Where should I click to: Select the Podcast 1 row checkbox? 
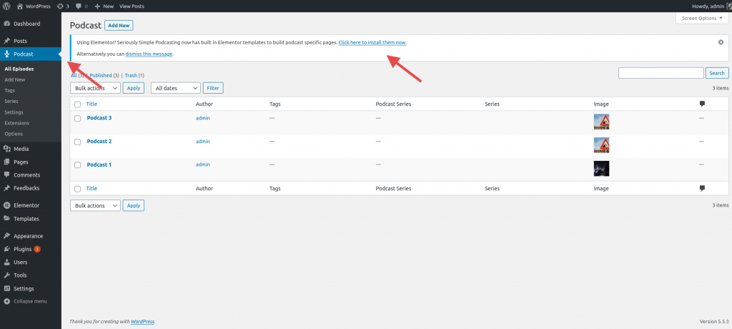click(77, 165)
